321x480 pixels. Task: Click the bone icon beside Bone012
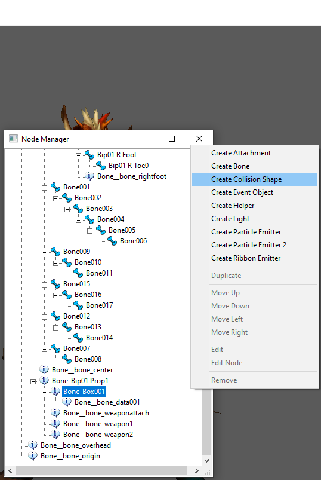click(x=55, y=316)
